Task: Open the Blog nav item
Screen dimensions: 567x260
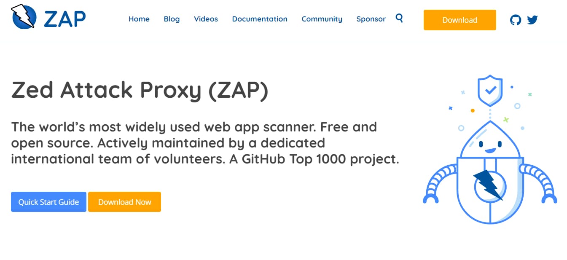Action: click(x=172, y=19)
